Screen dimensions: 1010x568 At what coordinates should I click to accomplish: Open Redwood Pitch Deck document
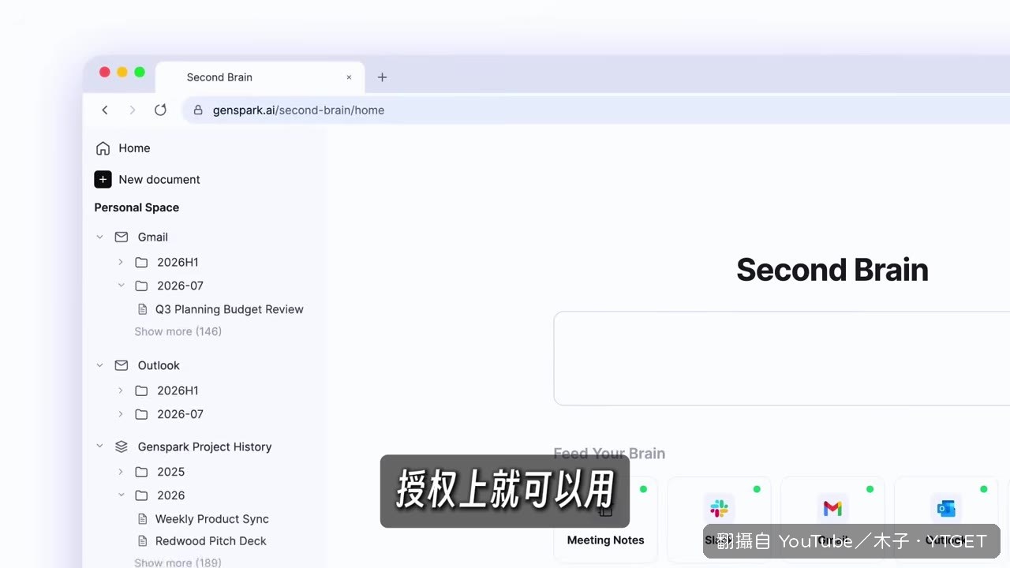211,541
